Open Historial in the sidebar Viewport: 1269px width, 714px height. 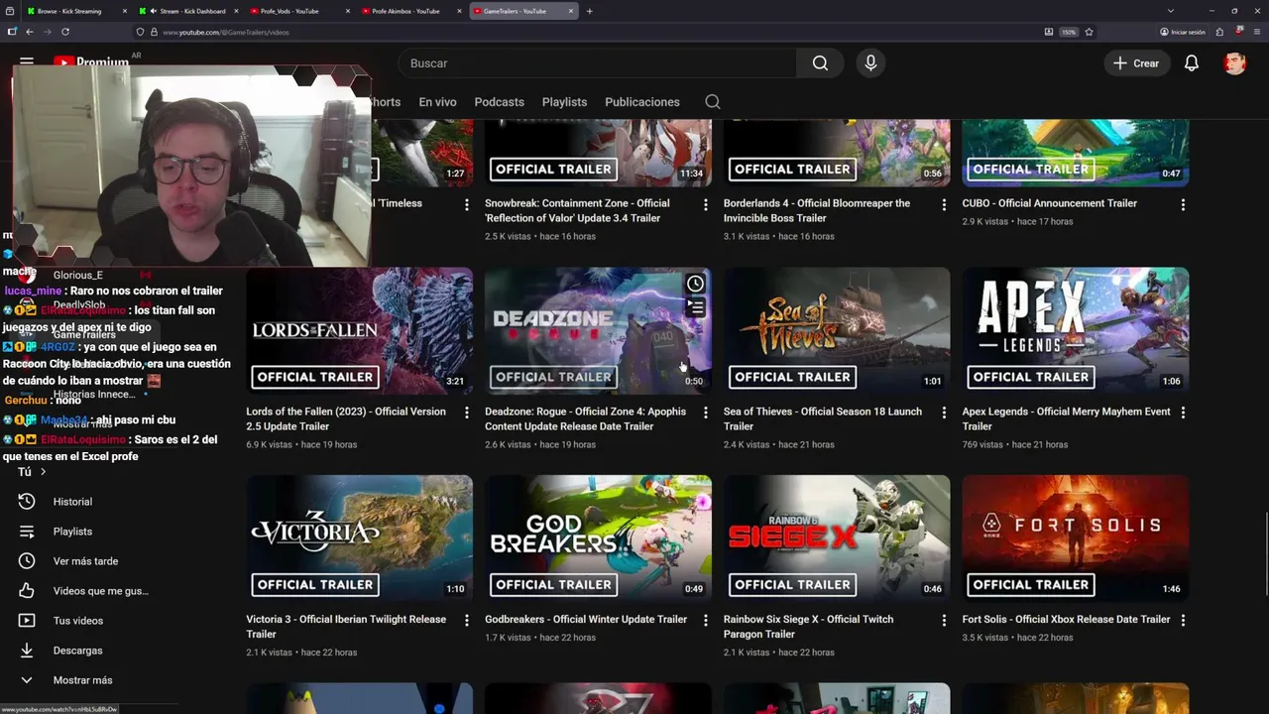tap(72, 502)
